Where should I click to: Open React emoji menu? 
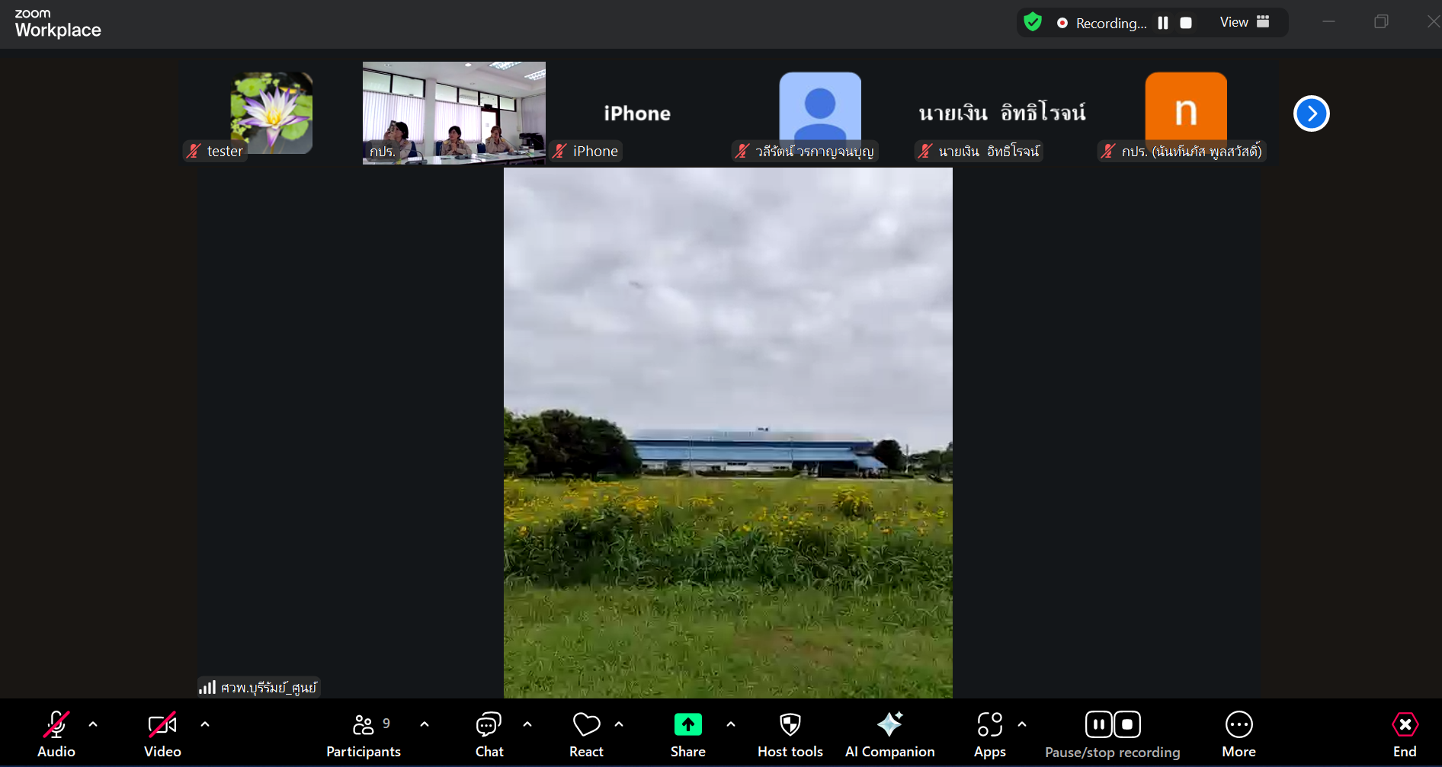pyautogui.click(x=586, y=734)
